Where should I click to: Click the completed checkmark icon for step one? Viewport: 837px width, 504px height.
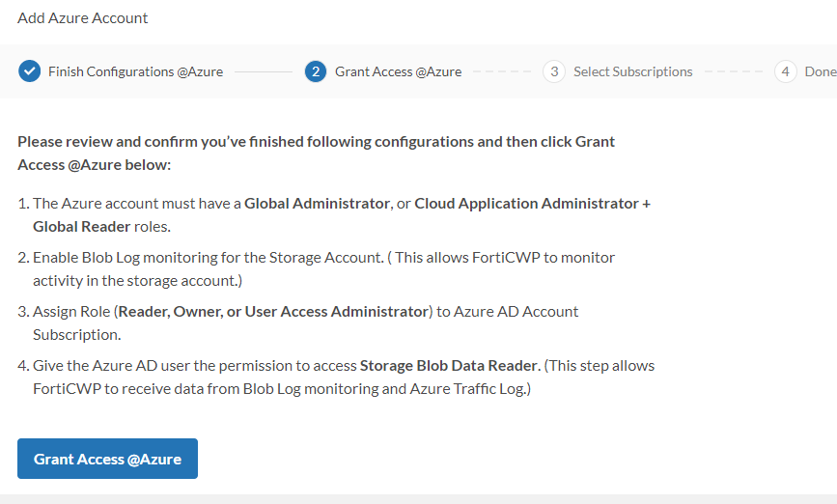pyautogui.click(x=30, y=71)
